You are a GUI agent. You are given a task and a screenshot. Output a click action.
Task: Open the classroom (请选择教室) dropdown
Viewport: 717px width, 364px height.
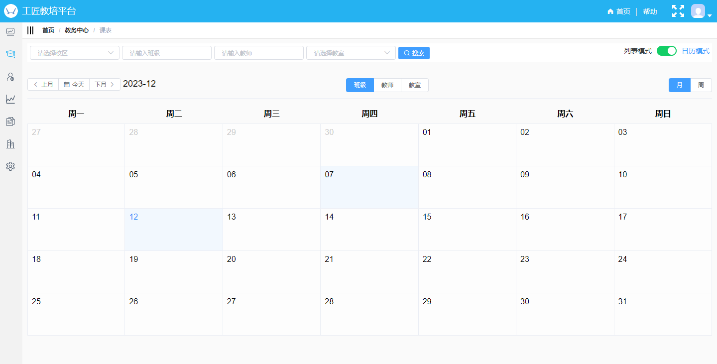tap(351, 53)
